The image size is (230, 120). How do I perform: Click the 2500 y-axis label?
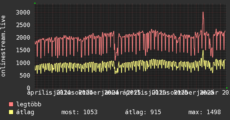[23, 25]
